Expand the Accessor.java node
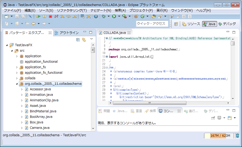 22,89
